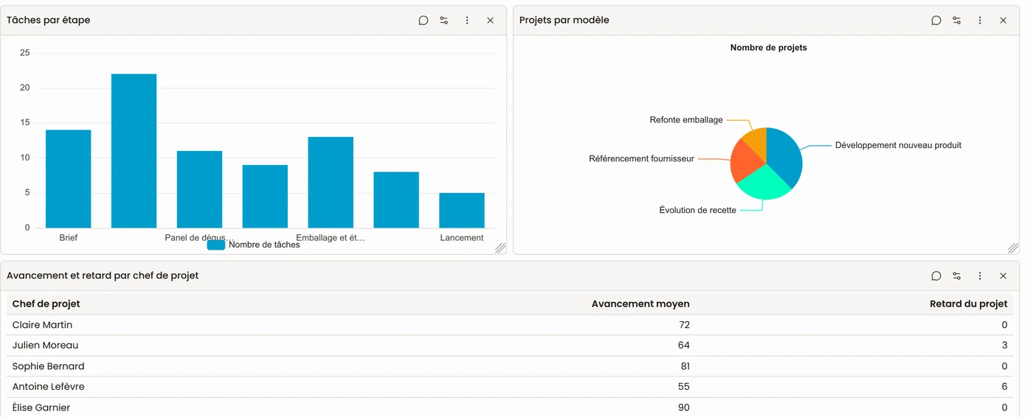This screenshot has width=1033, height=417.
Task: Select the Claire Martin row
Action: (x=510, y=325)
